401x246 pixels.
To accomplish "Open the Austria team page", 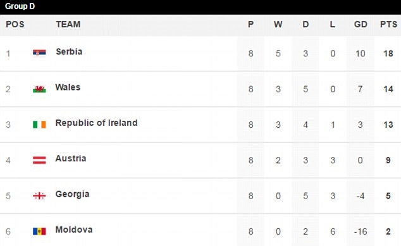I will (71, 158).
